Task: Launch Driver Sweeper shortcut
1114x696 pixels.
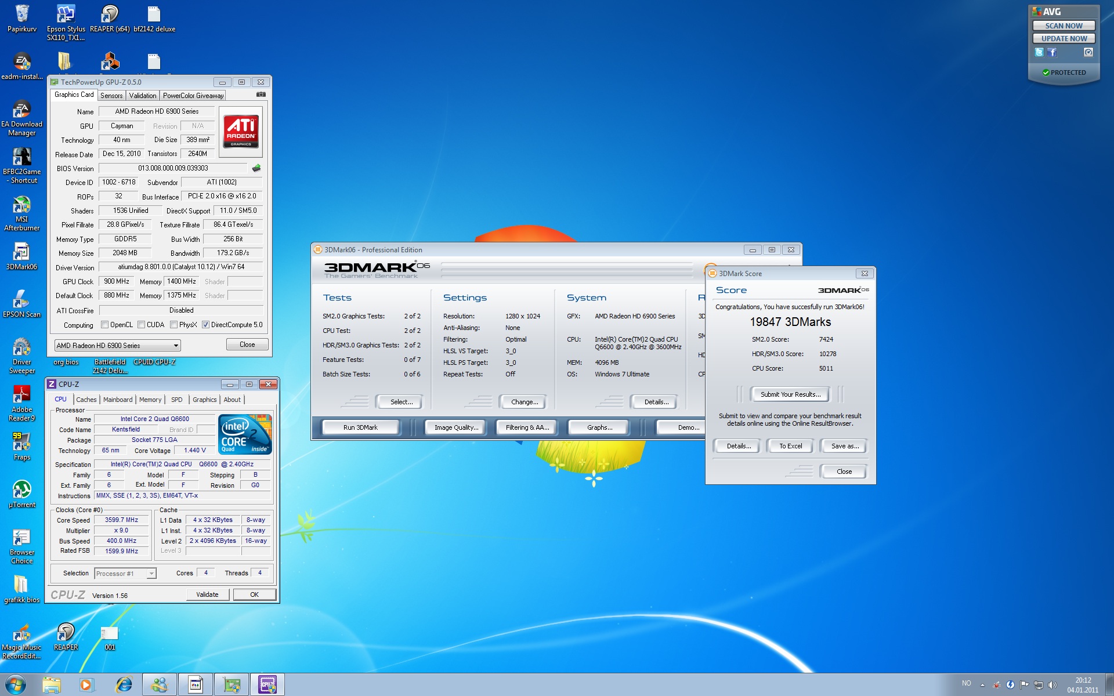Action: point(22,356)
